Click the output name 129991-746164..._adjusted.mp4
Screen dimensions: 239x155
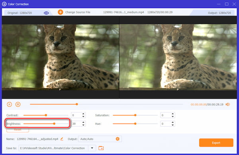tap(37, 139)
